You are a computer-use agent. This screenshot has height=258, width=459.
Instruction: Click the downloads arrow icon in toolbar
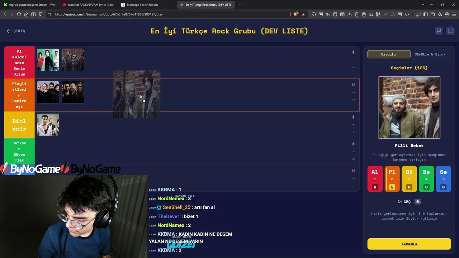(350, 14)
